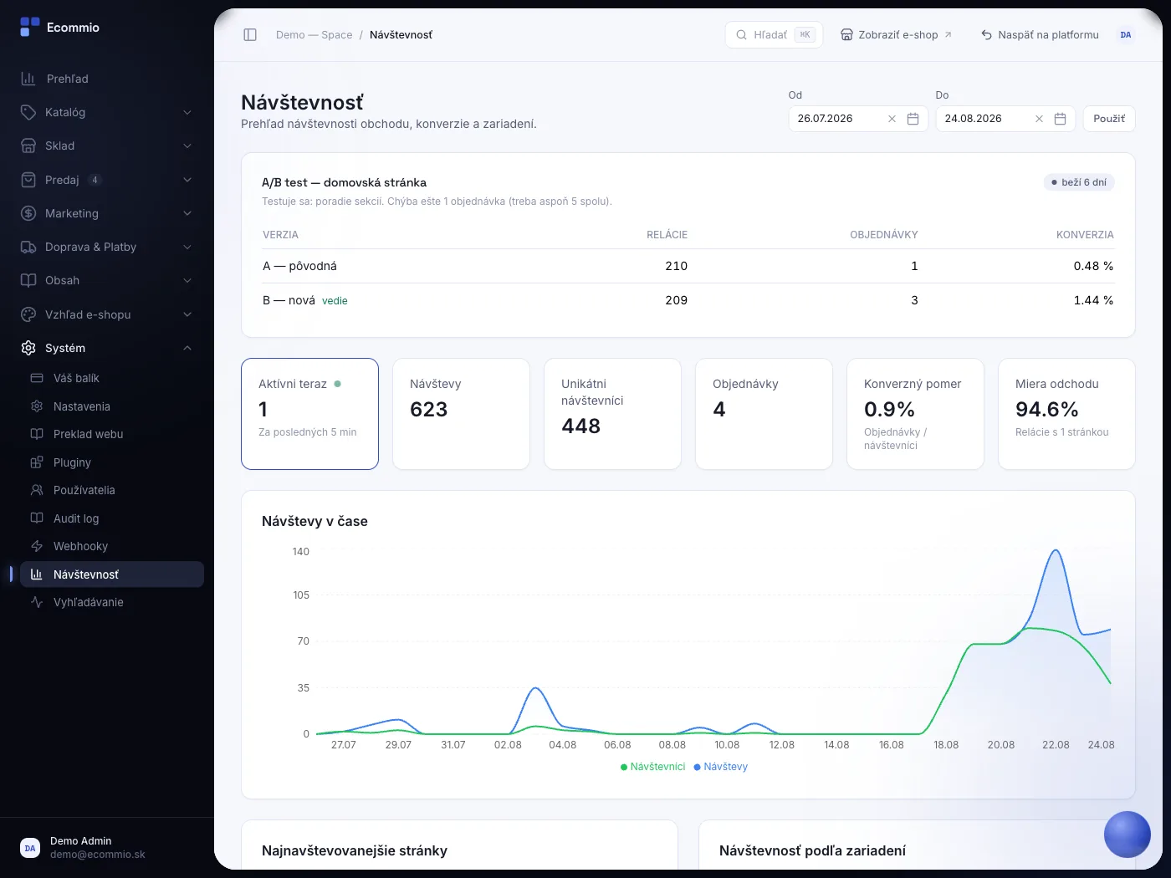Viewport: 1171px width, 878px height.
Task: Click the calendar icon in Od field
Action: coord(913,119)
